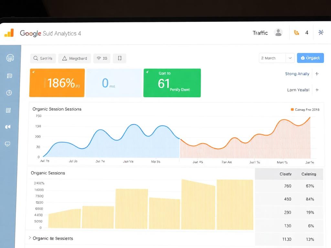Click the 63% table cell
This screenshot has height=248, width=331.
[x=310, y=186]
